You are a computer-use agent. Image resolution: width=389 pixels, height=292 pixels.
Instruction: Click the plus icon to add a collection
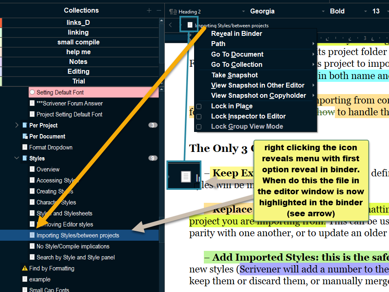[x=149, y=11]
